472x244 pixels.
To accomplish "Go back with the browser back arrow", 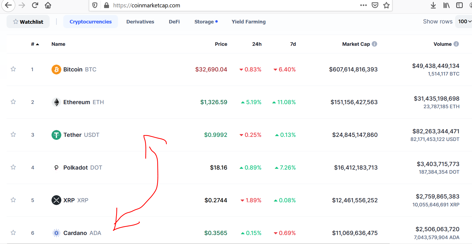I will (8, 5).
